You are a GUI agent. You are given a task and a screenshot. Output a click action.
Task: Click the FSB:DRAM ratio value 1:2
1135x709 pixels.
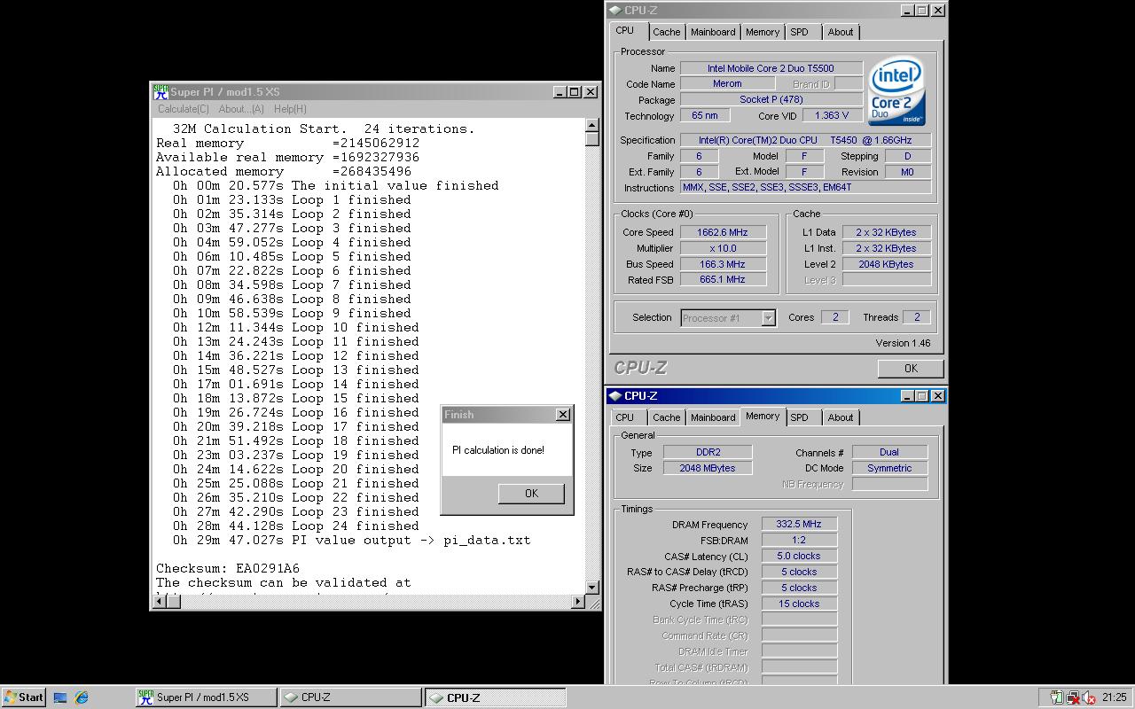[799, 541]
